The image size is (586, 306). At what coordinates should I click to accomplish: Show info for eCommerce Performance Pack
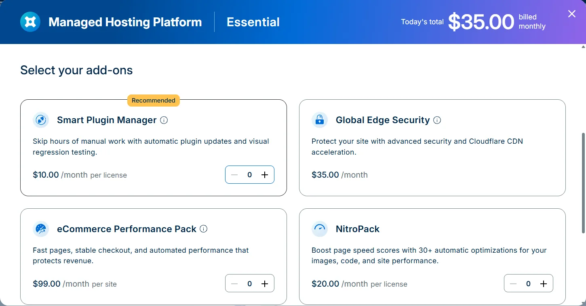tap(204, 229)
